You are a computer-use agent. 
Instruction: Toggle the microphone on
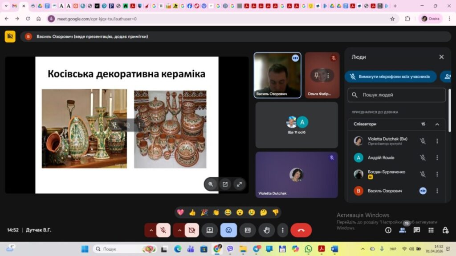point(163,230)
